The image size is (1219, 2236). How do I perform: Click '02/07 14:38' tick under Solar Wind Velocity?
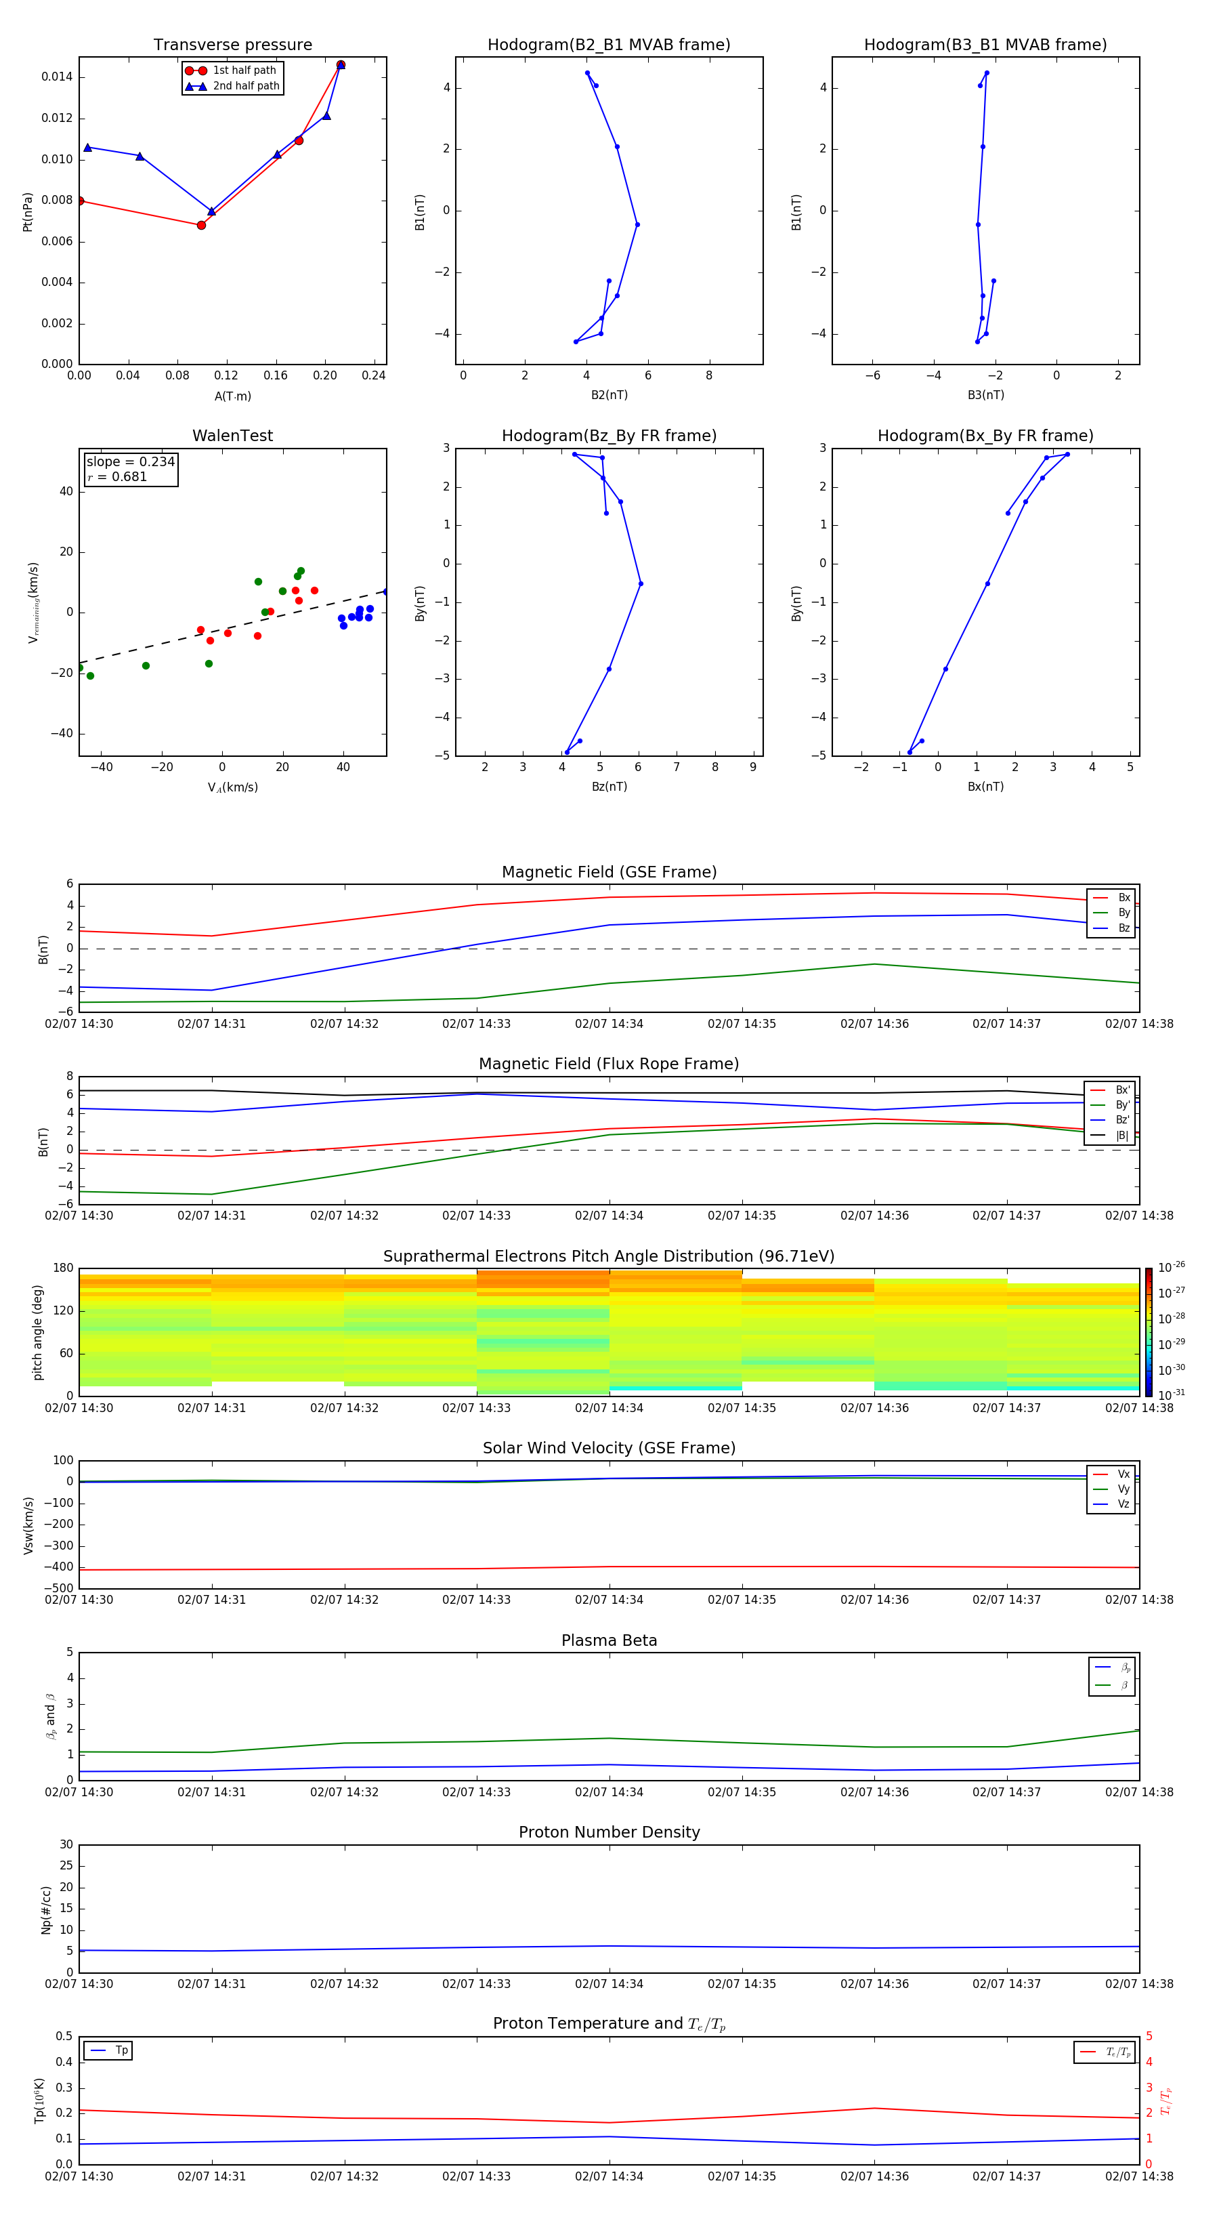tap(1139, 1600)
